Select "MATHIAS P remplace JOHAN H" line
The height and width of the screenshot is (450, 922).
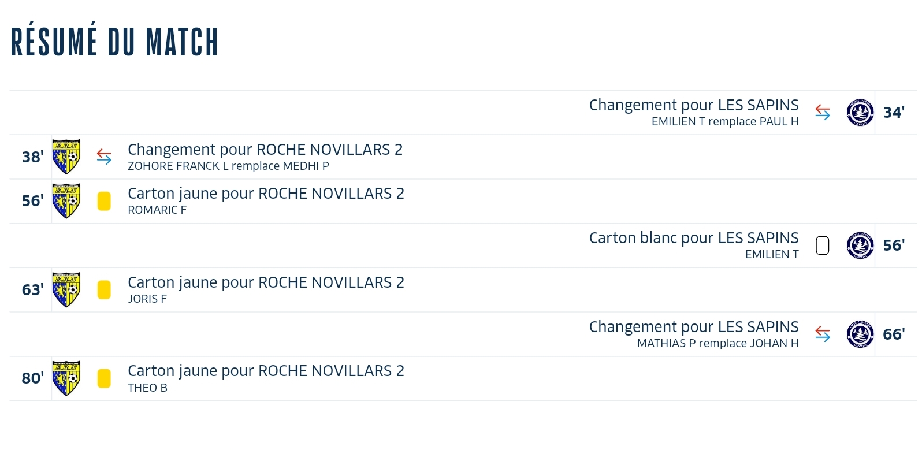pos(717,343)
